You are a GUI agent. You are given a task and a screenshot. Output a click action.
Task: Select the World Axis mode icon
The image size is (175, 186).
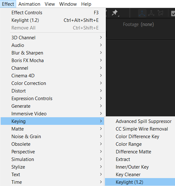click(x=151, y=13)
